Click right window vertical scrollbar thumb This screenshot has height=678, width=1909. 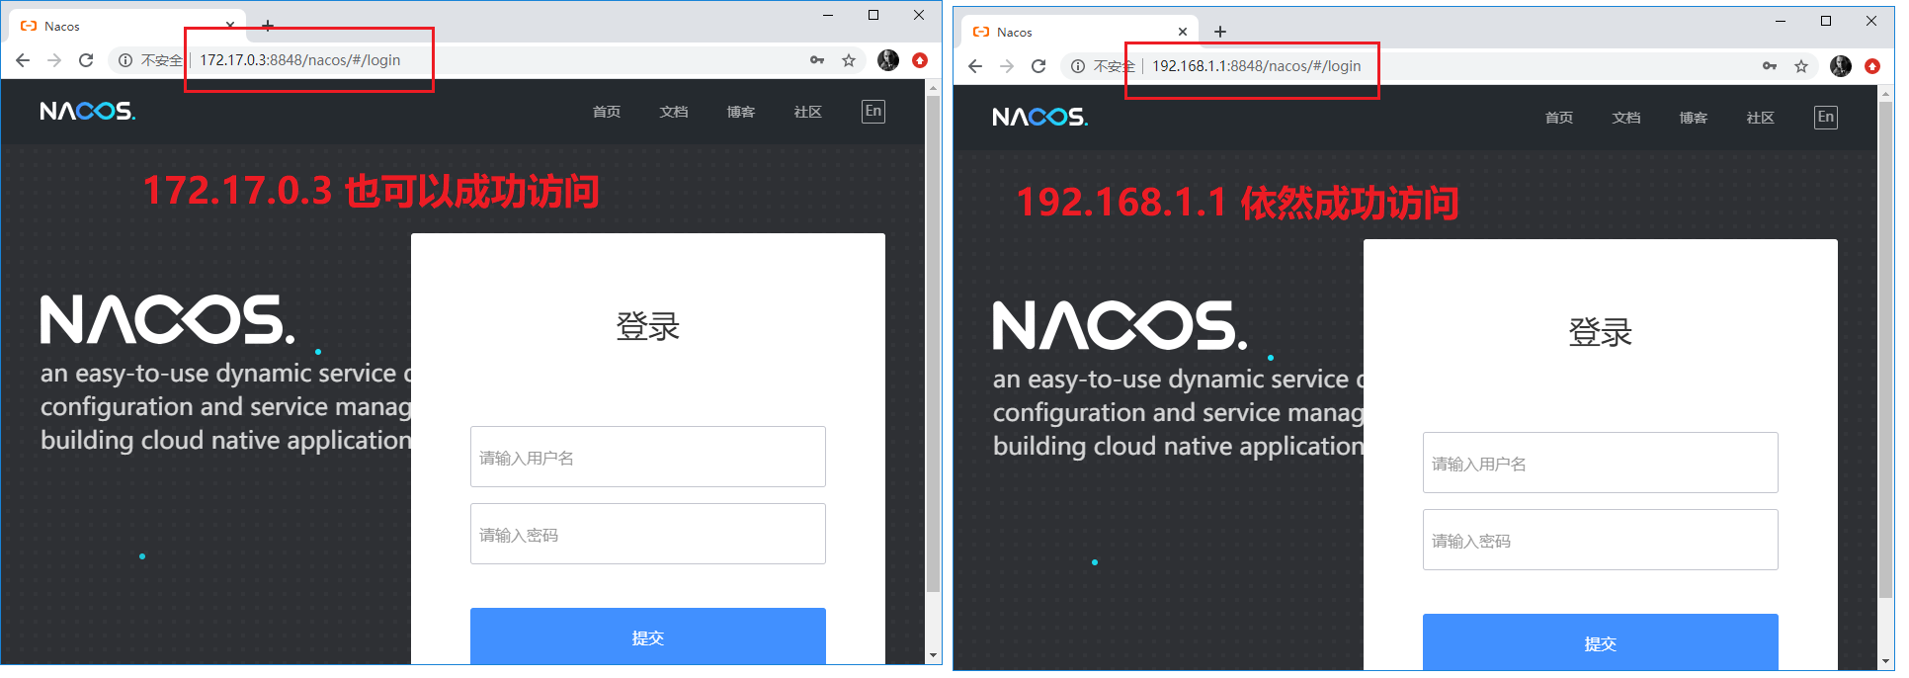point(1885,350)
